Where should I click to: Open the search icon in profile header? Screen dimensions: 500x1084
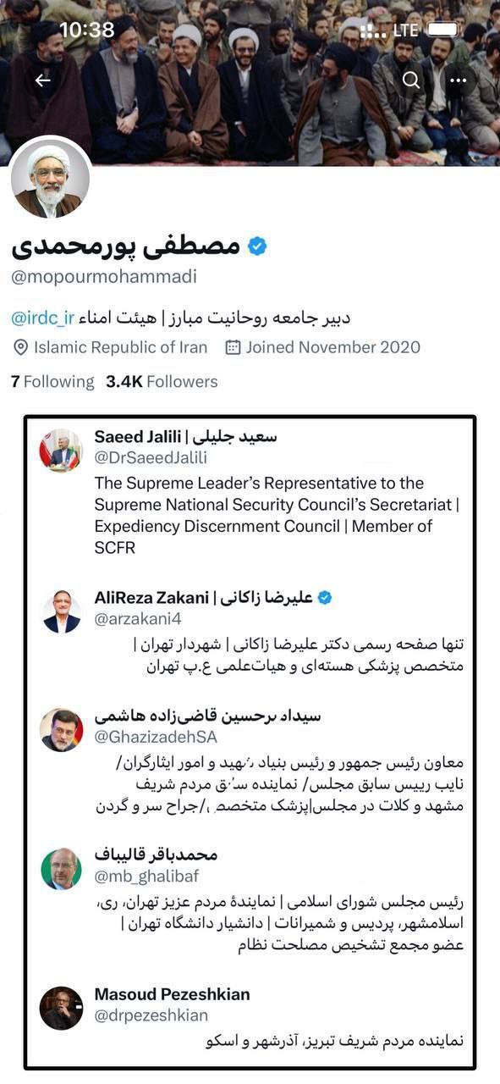point(410,80)
